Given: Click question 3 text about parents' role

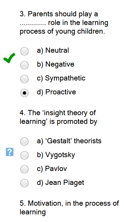Looking at the screenshot, I should [64, 23].
